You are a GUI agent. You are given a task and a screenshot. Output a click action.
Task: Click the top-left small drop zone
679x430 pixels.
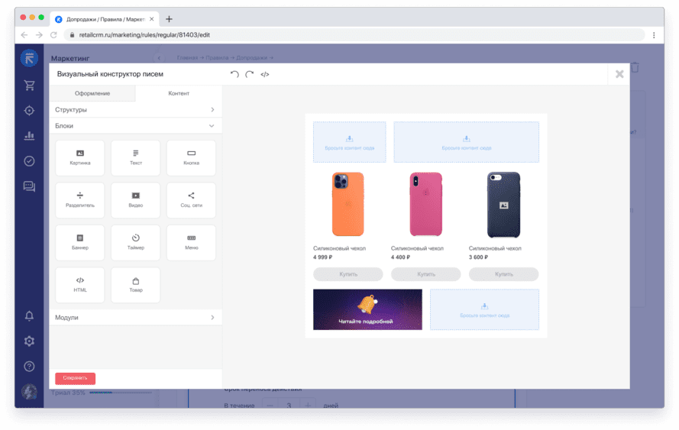(x=350, y=142)
